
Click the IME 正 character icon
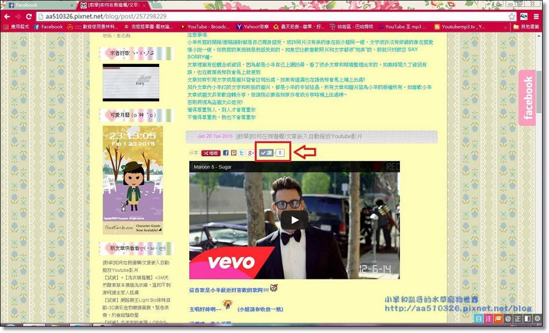coord(517,319)
